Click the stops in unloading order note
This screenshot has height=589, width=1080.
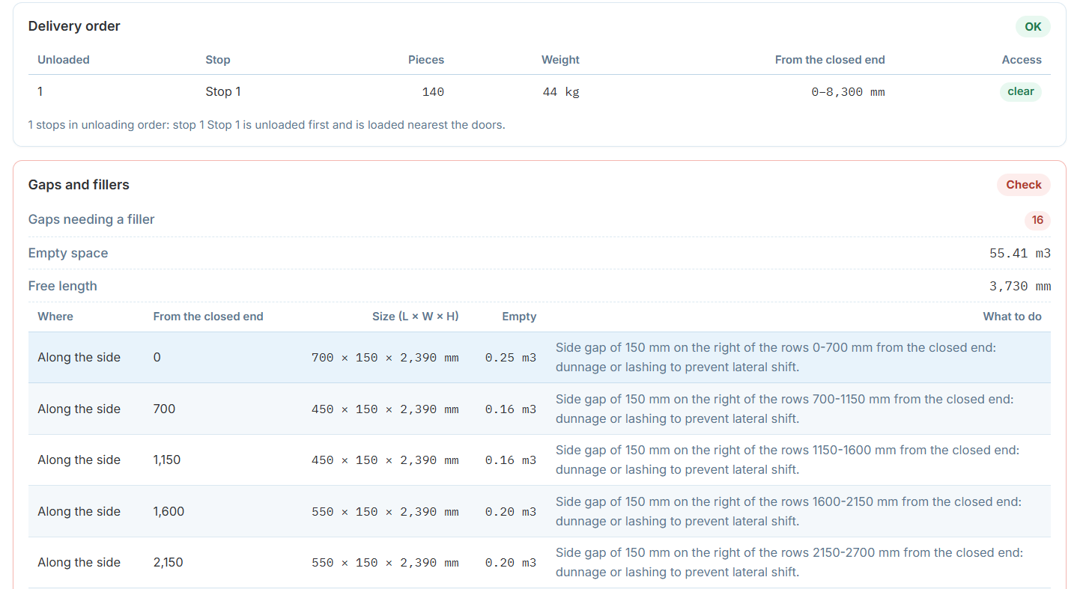267,125
